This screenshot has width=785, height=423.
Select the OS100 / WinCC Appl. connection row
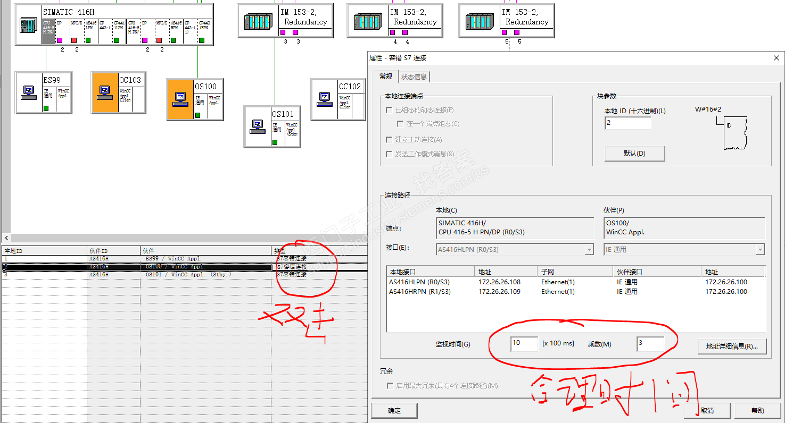pos(184,267)
